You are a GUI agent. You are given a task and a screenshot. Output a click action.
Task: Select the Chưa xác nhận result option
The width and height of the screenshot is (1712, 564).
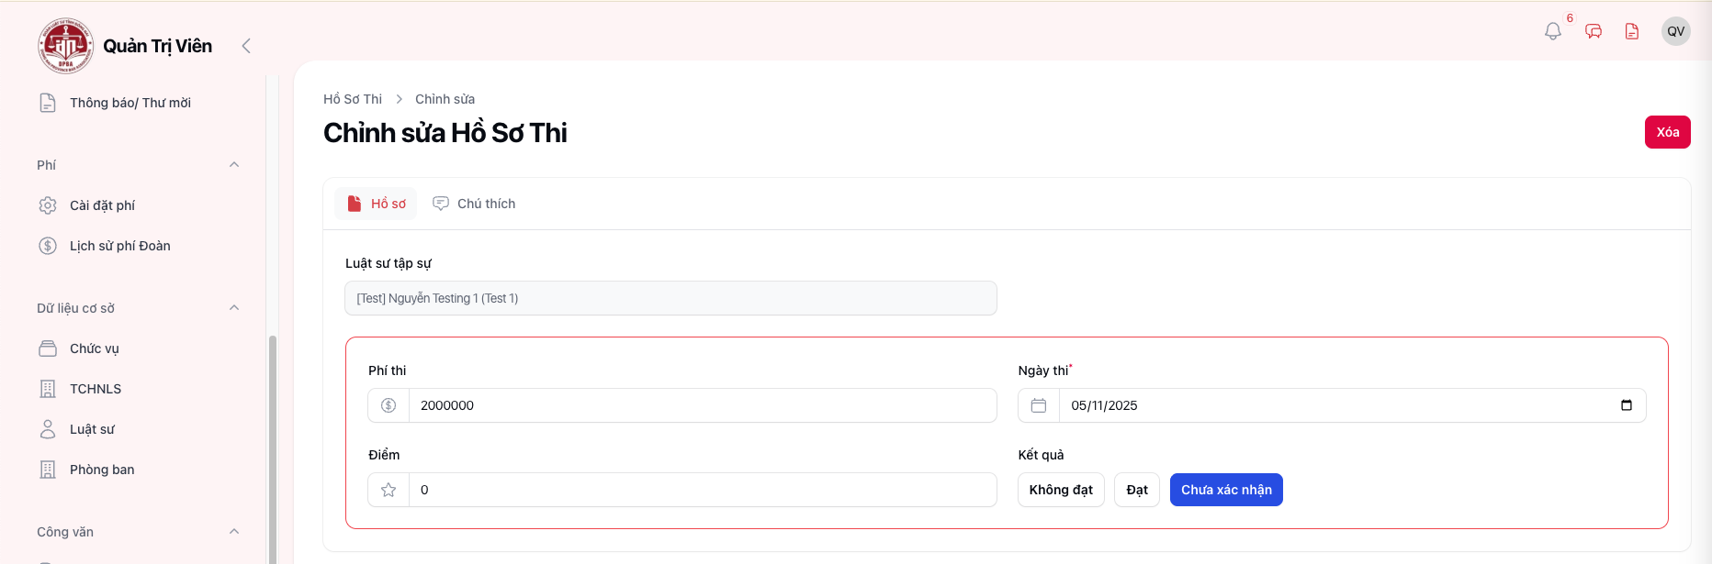click(x=1225, y=490)
